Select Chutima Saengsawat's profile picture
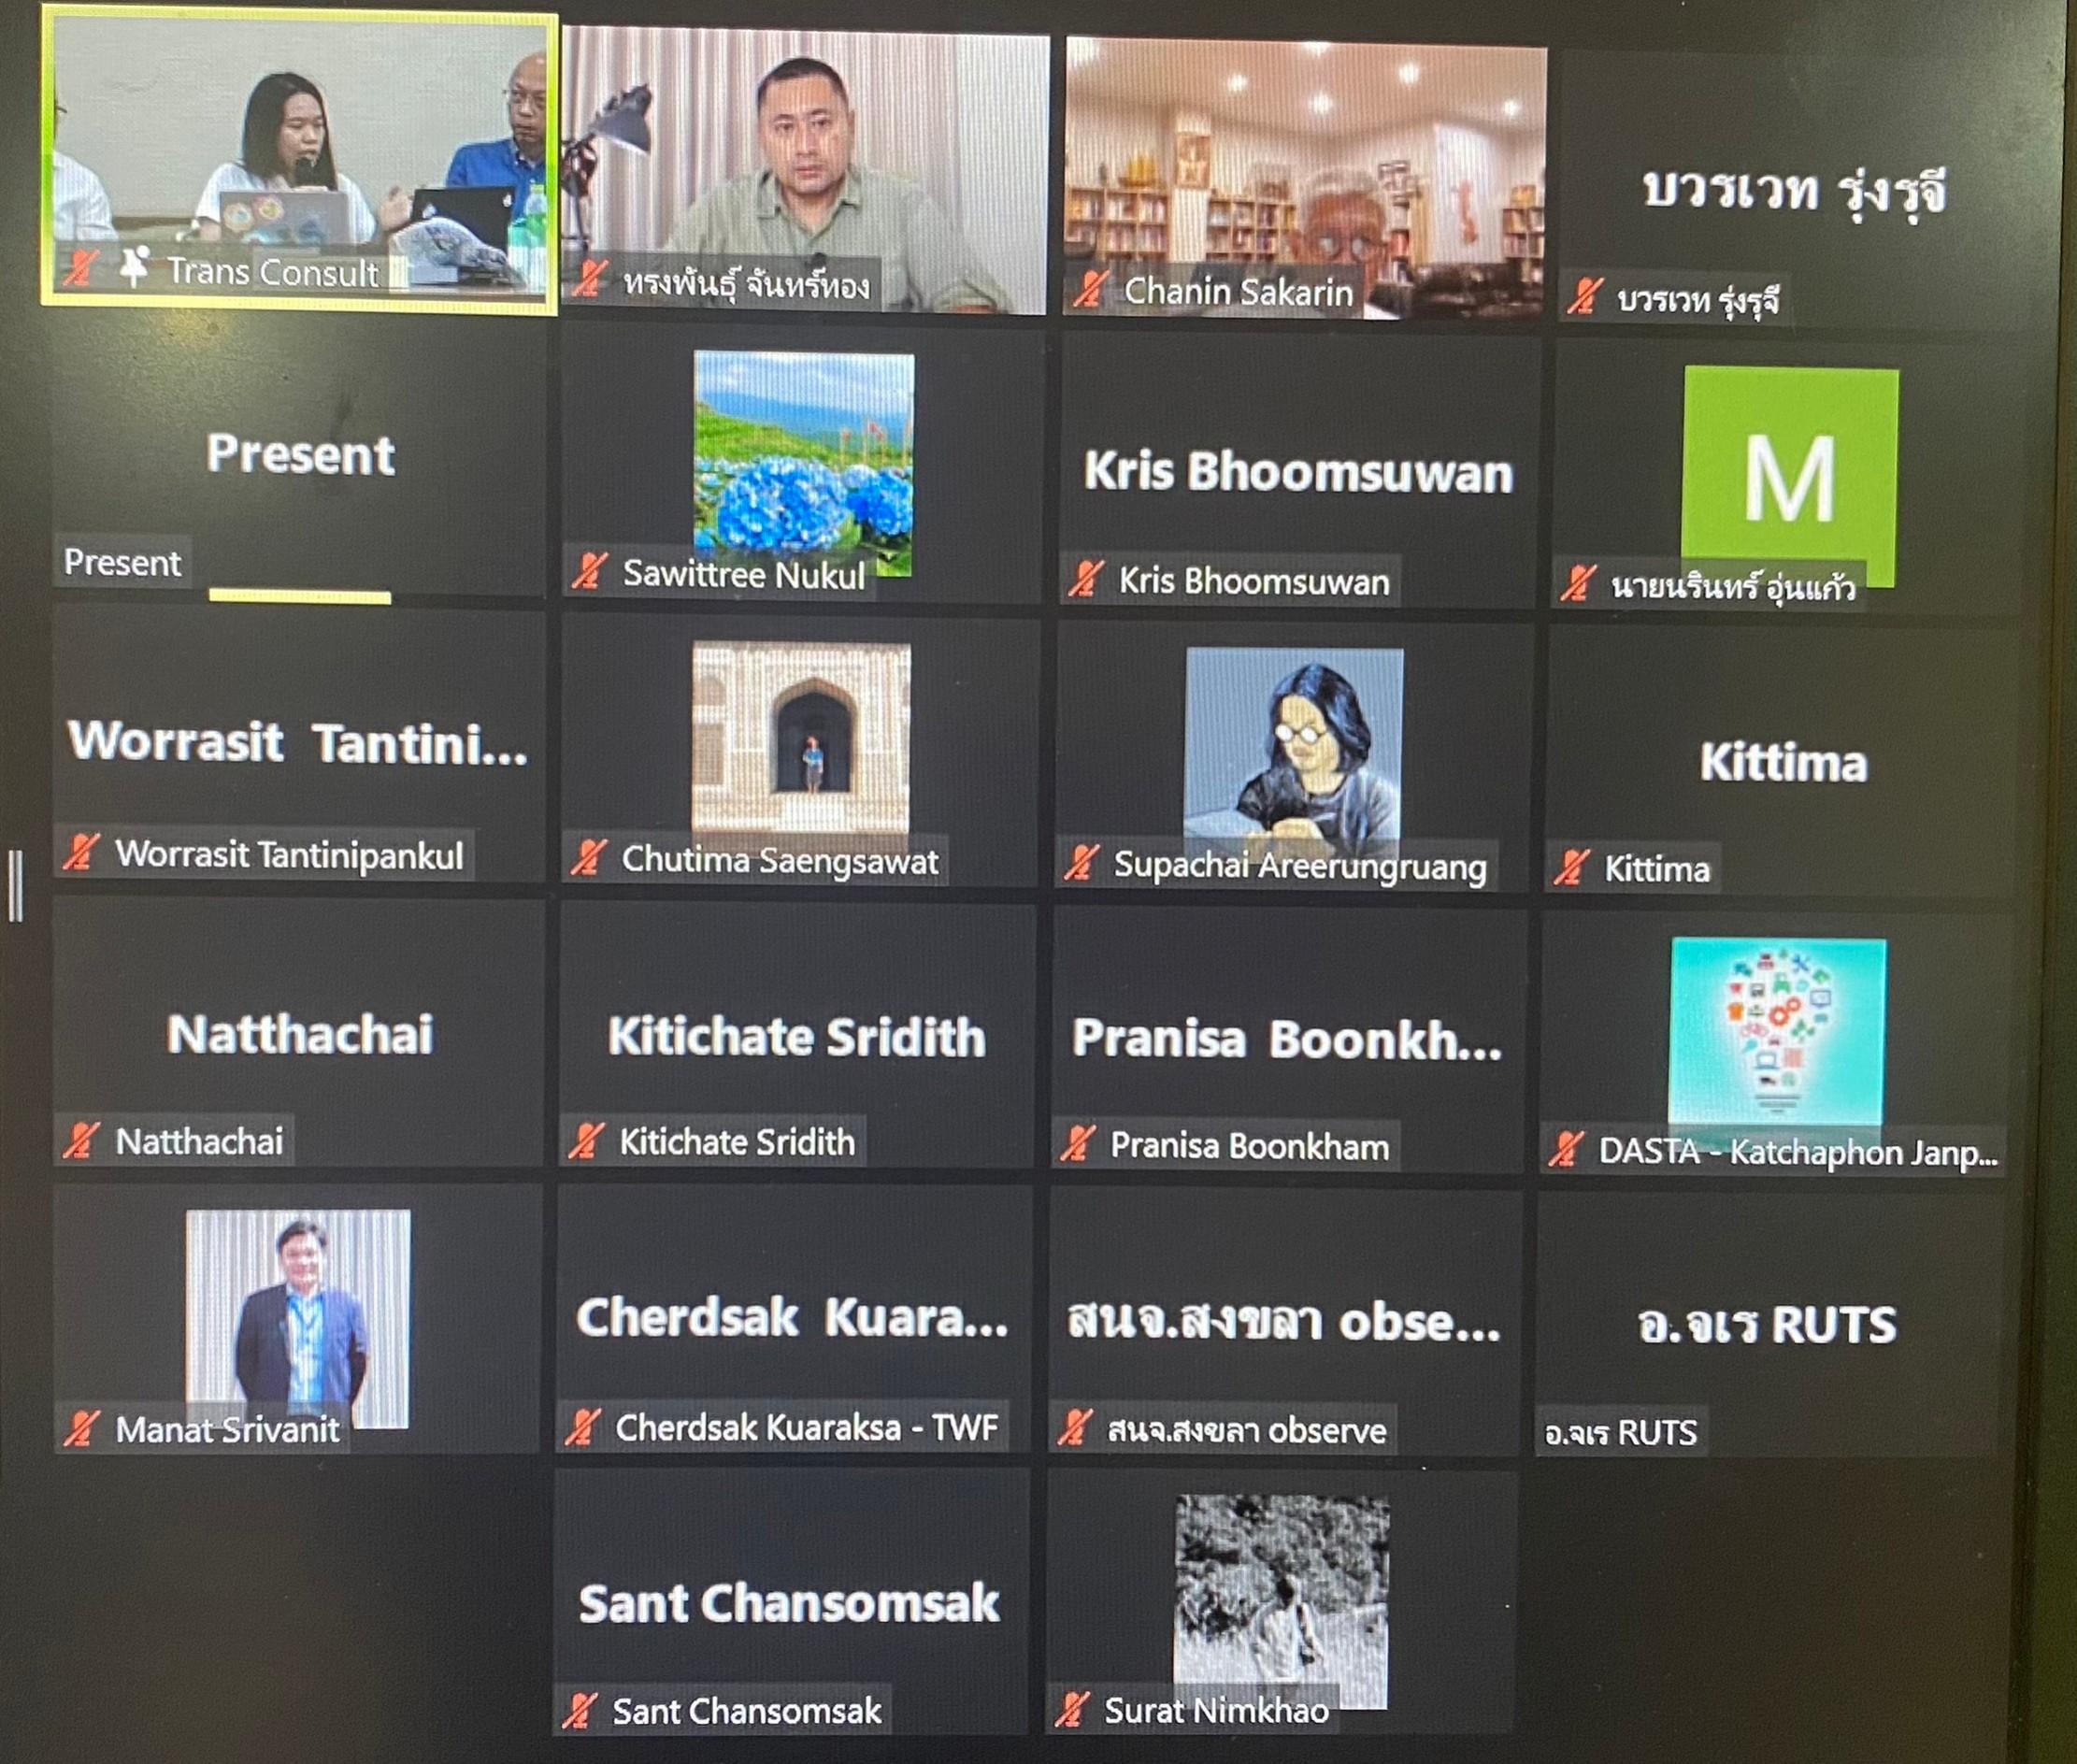Viewport: 2077px width, 1764px height. (801, 738)
